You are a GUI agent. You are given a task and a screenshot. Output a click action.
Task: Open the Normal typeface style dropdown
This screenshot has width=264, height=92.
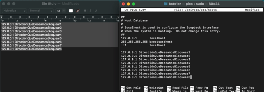[41, 11]
